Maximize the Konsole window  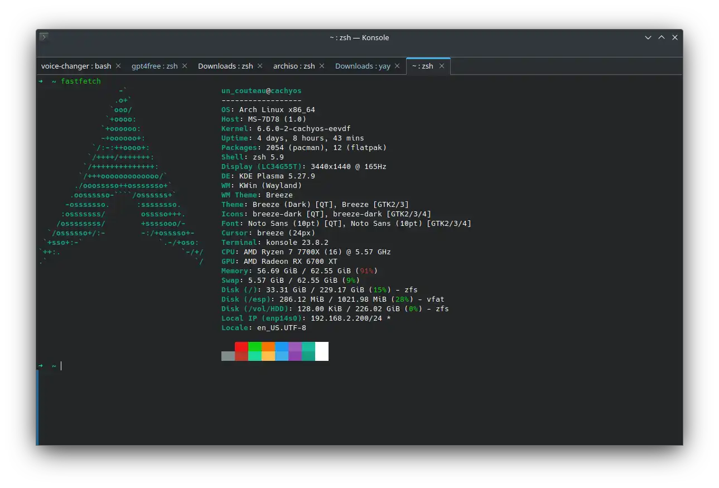(662, 37)
